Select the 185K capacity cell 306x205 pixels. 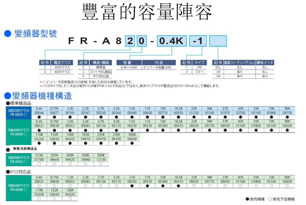tap(86, 135)
